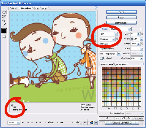146x128 pixels.
Task: Open the preview options flyout menu beside the 4-Up tab
Action: tap(96, 7)
